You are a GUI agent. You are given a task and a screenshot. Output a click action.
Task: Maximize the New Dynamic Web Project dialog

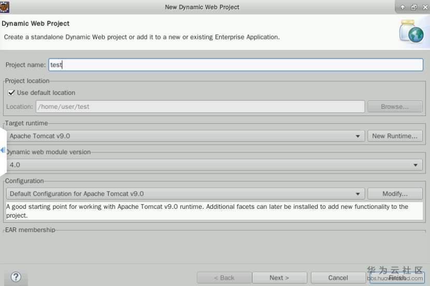tap(414, 7)
